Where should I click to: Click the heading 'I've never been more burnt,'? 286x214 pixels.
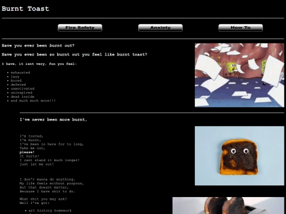[53, 120]
